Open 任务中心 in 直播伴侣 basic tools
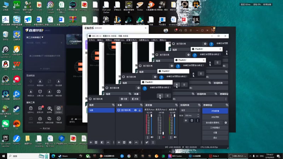Screen dimensions: 283x159 pyautogui.click(x=31, y=110)
